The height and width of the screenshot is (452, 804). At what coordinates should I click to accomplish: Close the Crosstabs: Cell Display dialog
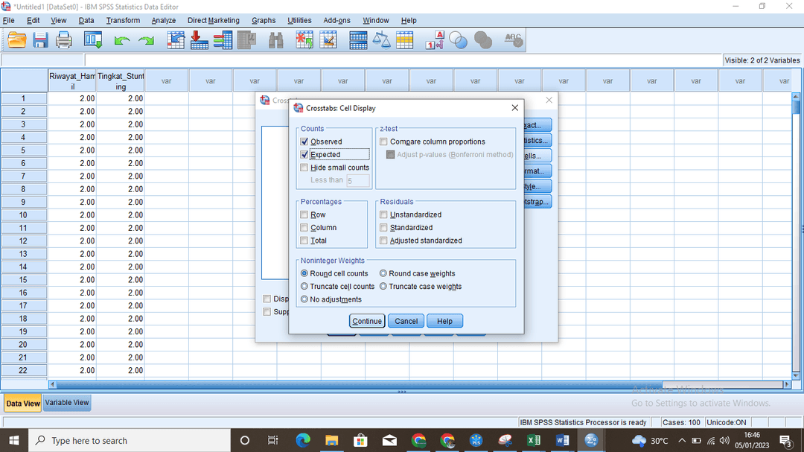515,108
